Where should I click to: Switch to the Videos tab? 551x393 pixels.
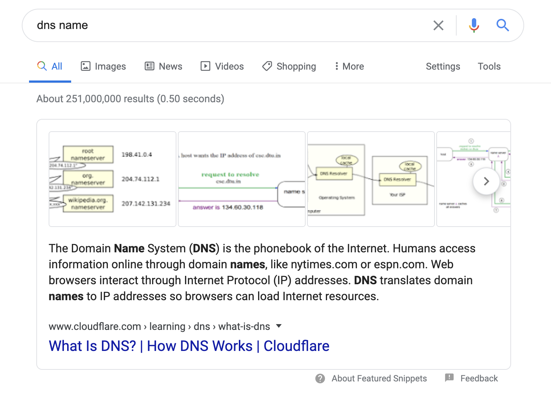point(222,66)
